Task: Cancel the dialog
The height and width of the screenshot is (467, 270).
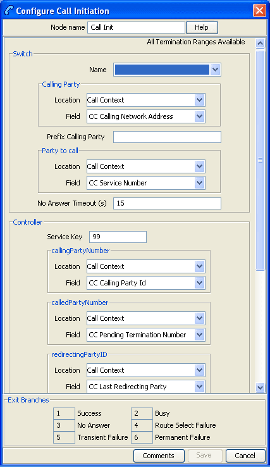Action: point(245,456)
